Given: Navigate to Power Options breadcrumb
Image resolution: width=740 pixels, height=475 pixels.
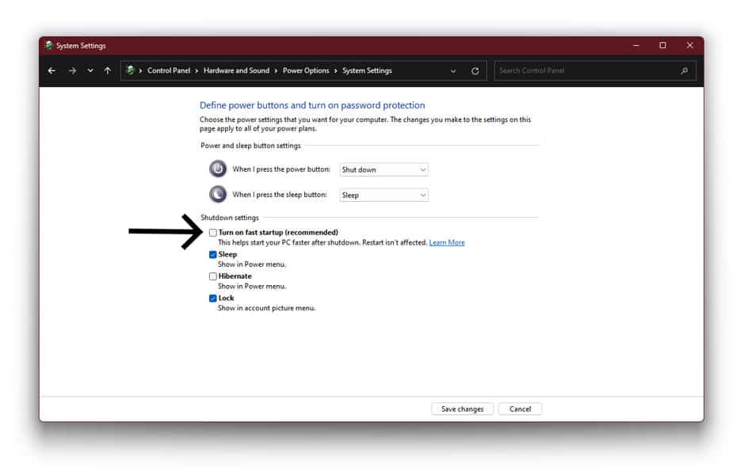Looking at the screenshot, I should [306, 70].
